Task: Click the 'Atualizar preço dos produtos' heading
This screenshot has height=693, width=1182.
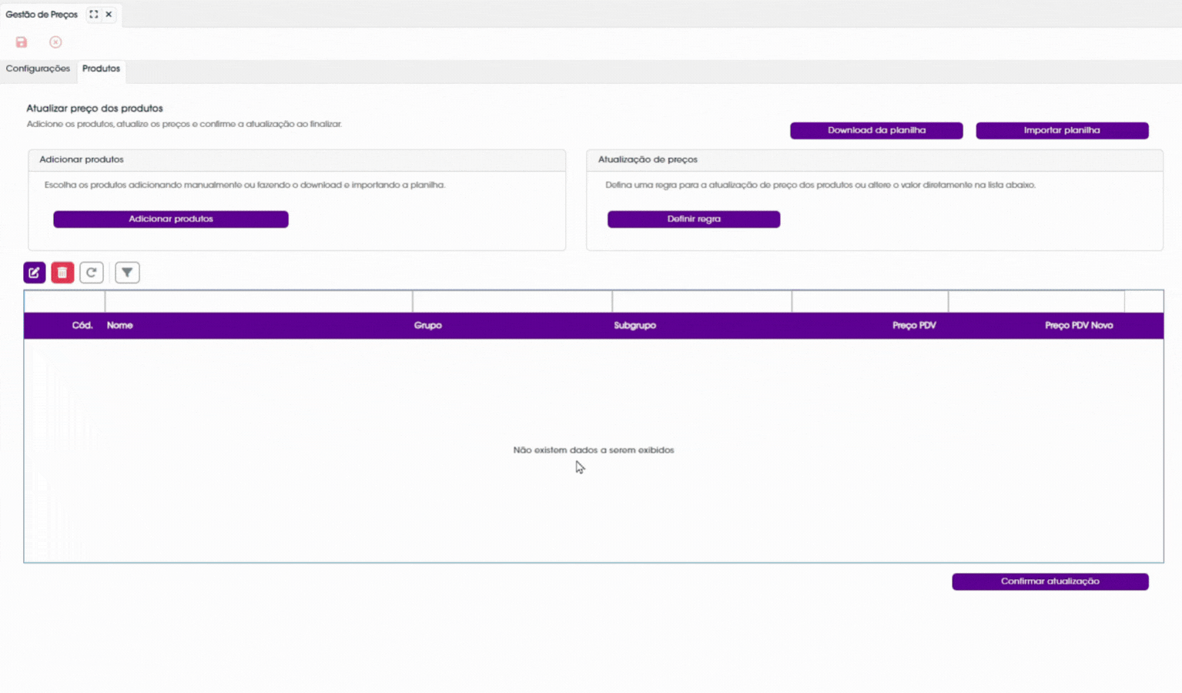Action: tap(95, 109)
